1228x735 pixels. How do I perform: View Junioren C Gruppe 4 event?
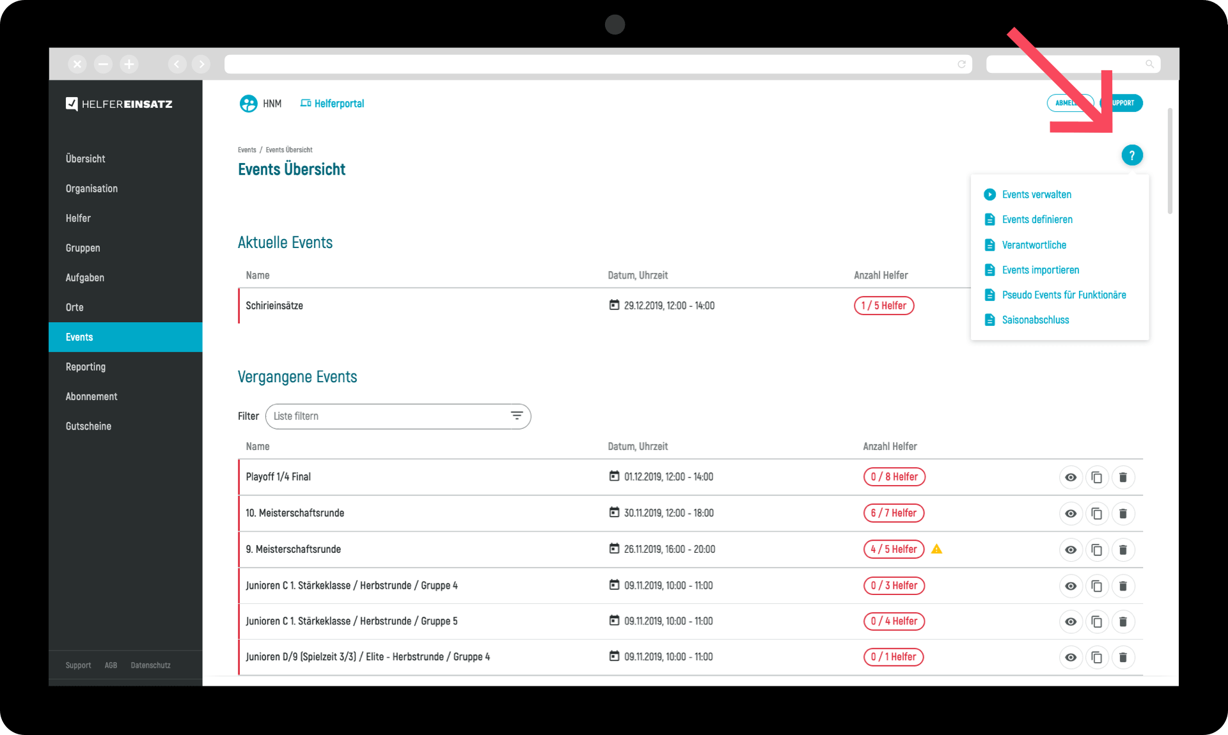click(x=1070, y=586)
